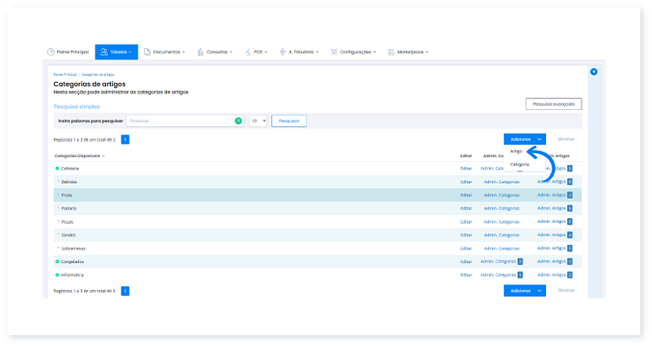
Task: Click the Pesquisar search input field
Action: 179,121
